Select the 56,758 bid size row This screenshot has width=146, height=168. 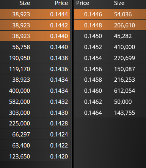35,47
